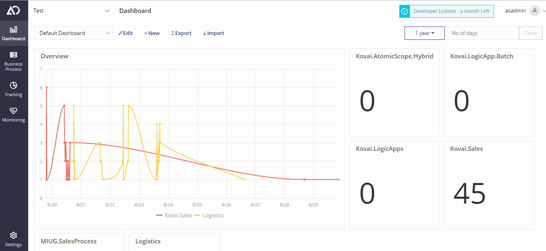The image size is (546, 251).
Task: Click Export dashboard
Action: (x=181, y=33)
